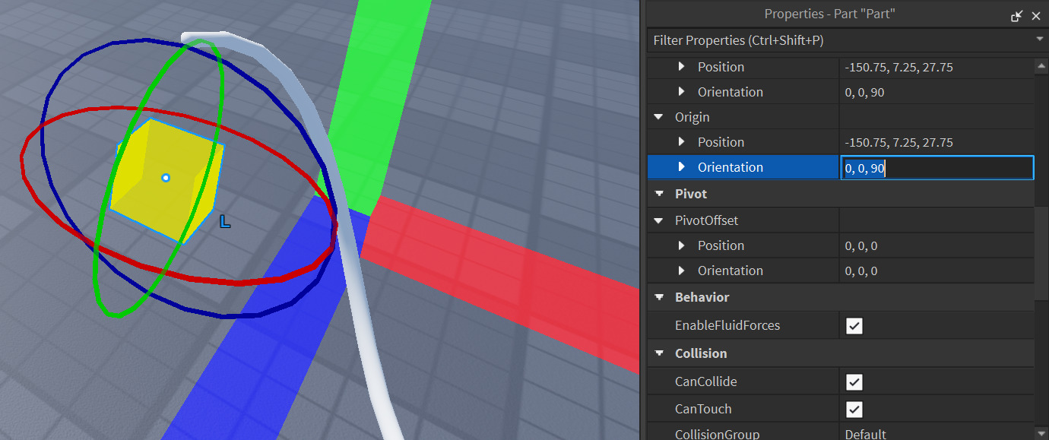Screen dimensions: 1049x440
Task: Collapse the Origin section
Action: [x=658, y=117]
